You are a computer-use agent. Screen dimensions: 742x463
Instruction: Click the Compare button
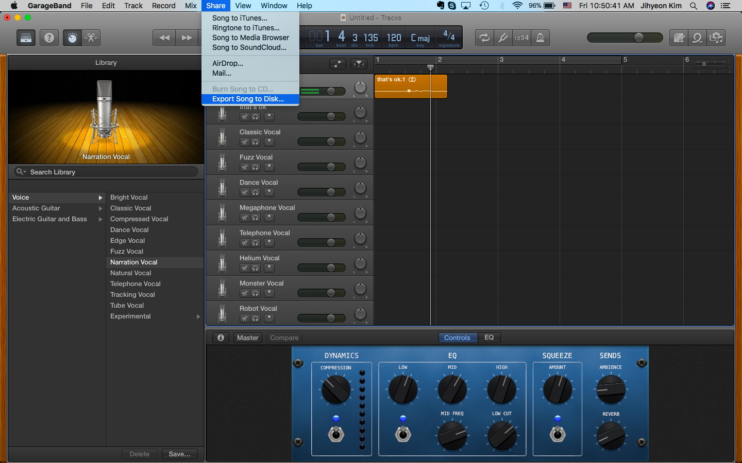(x=284, y=337)
